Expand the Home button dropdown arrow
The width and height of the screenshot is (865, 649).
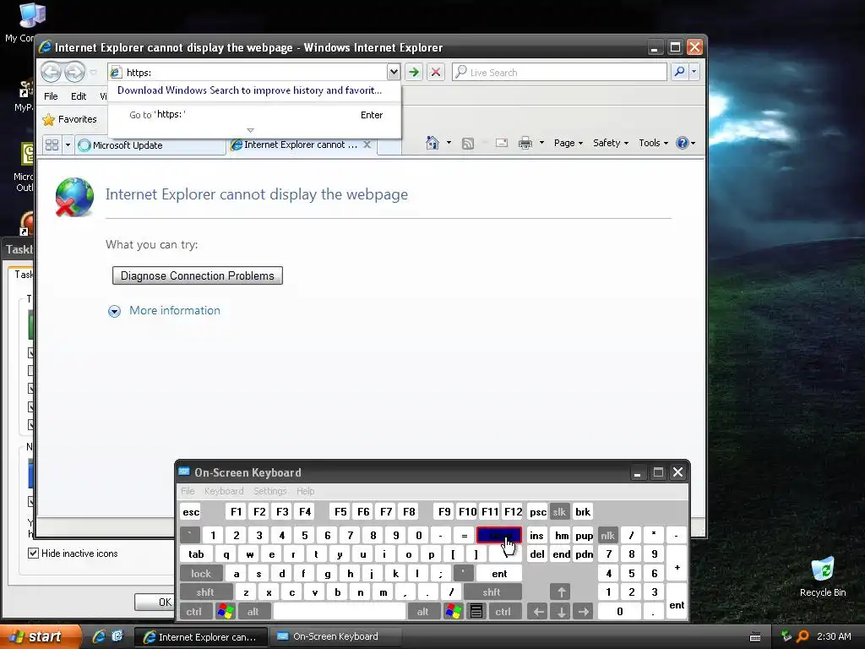pyautogui.click(x=449, y=143)
